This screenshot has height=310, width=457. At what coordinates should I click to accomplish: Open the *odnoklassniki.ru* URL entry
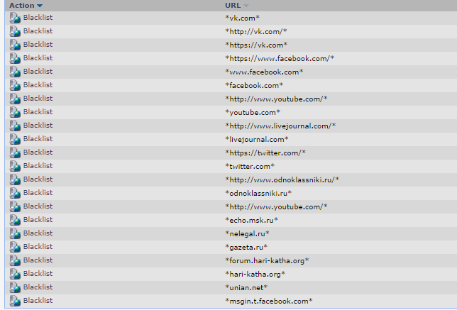click(258, 193)
